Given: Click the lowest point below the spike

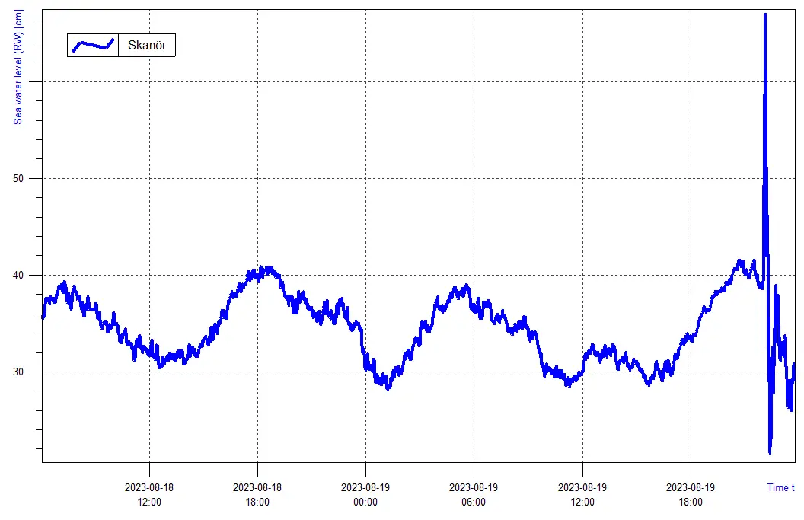Looking at the screenshot, I should click(770, 452).
